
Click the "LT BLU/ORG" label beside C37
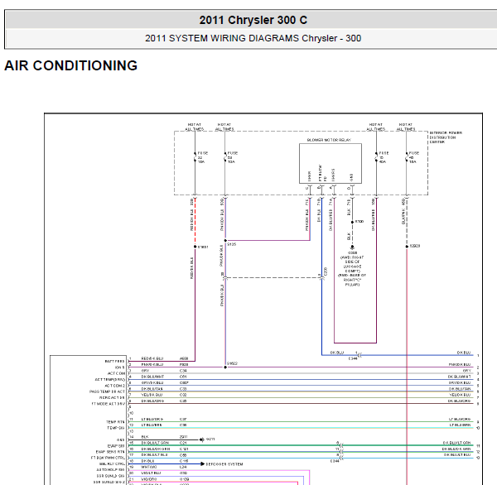(x=152, y=419)
